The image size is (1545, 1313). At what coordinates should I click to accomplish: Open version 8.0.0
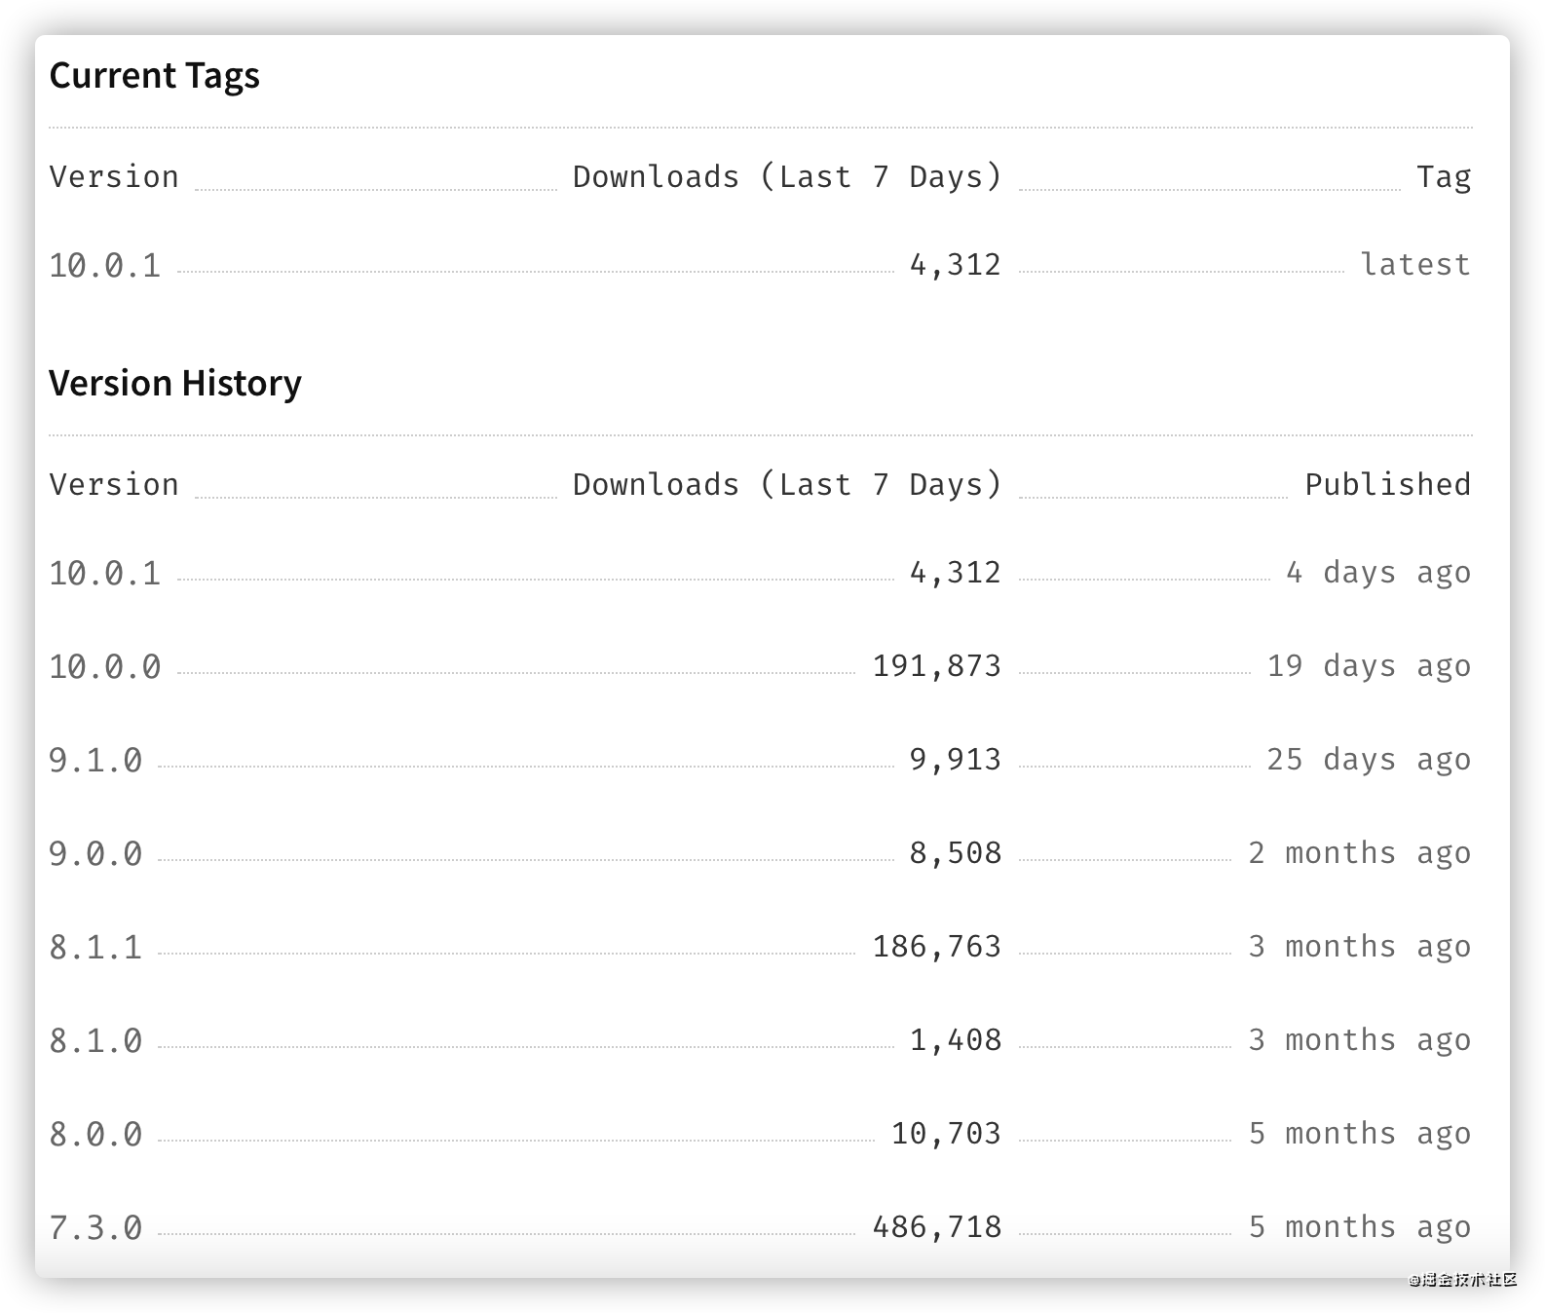(x=95, y=1134)
